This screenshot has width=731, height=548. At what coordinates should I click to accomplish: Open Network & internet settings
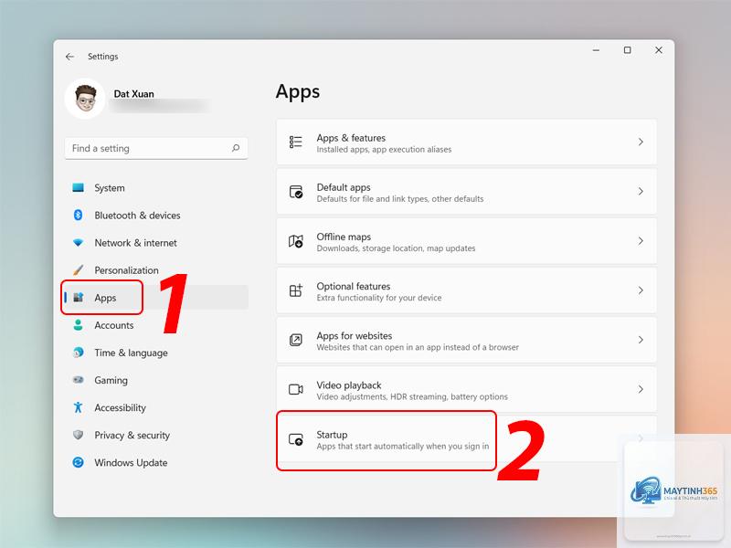tap(156, 243)
